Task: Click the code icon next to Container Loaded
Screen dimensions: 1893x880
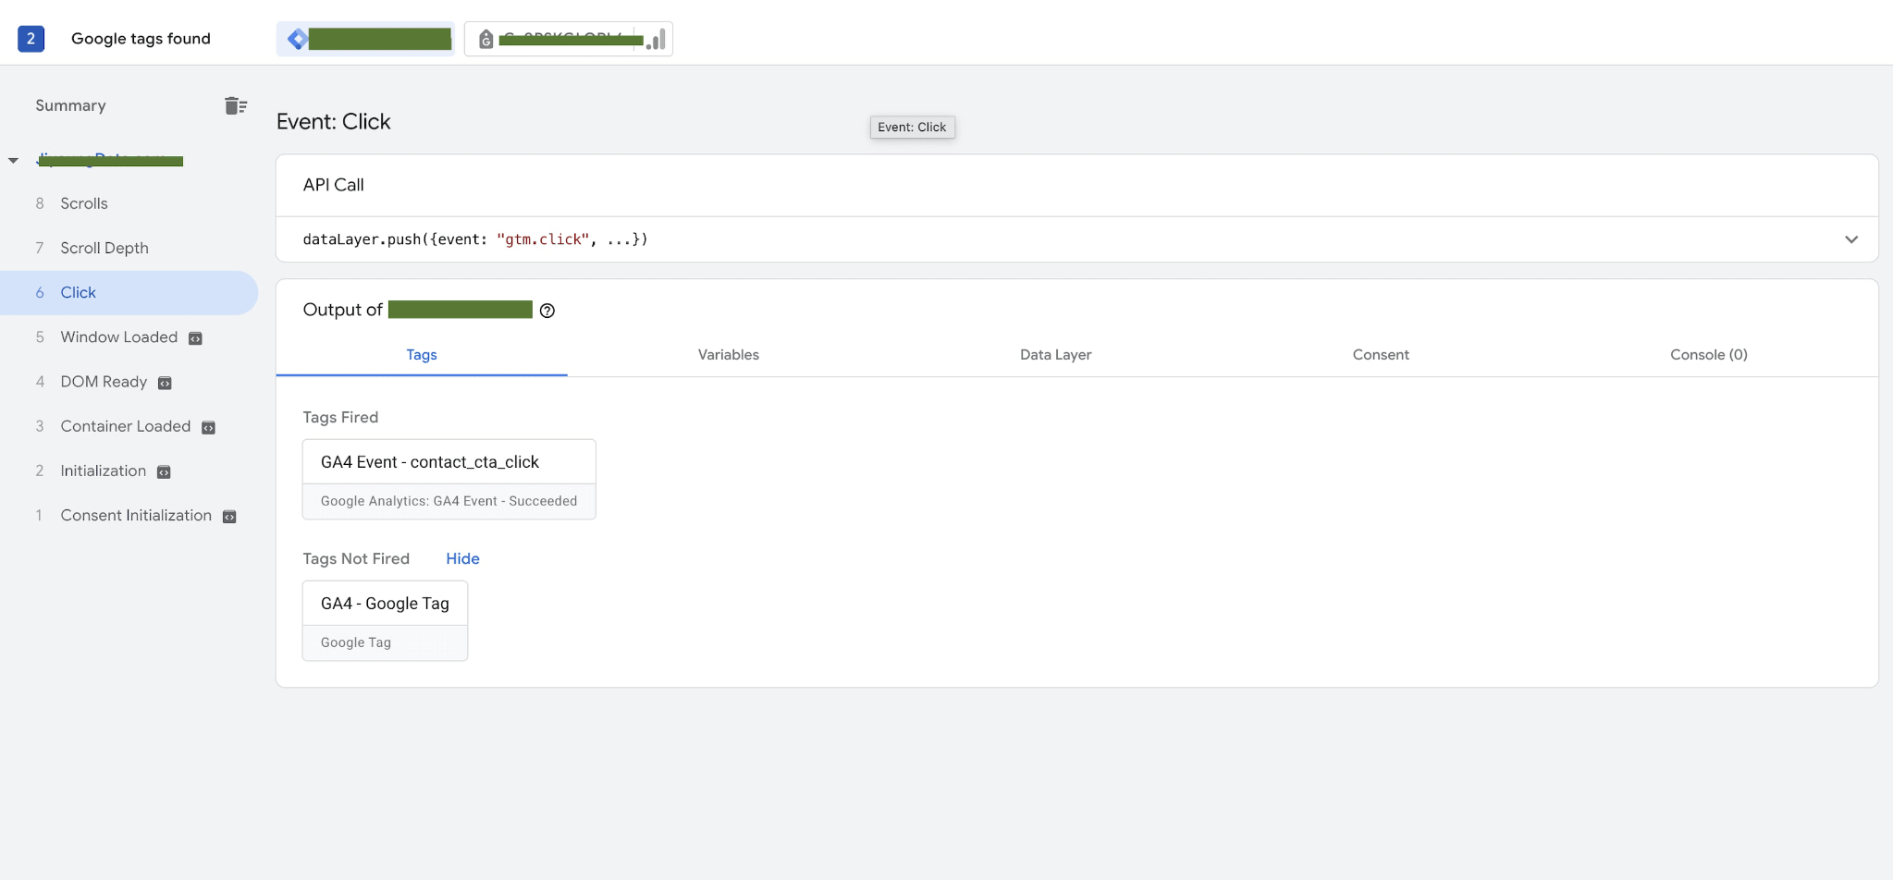Action: coord(208,427)
